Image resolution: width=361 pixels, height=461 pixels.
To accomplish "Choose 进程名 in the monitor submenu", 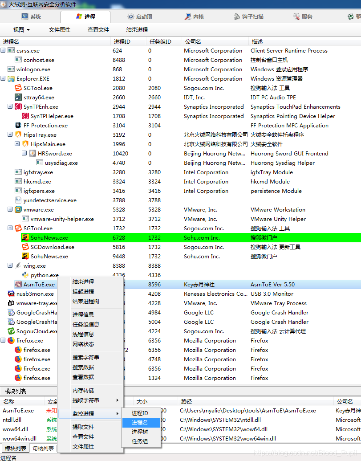I will (141, 423).
